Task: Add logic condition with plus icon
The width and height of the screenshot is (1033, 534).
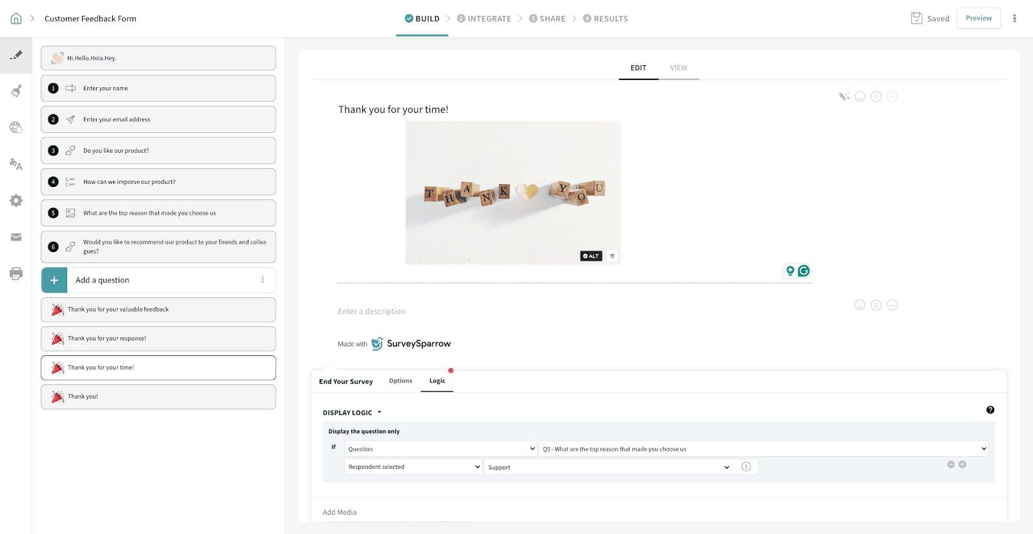Action: pyautogui.click(x=962, y=464)
